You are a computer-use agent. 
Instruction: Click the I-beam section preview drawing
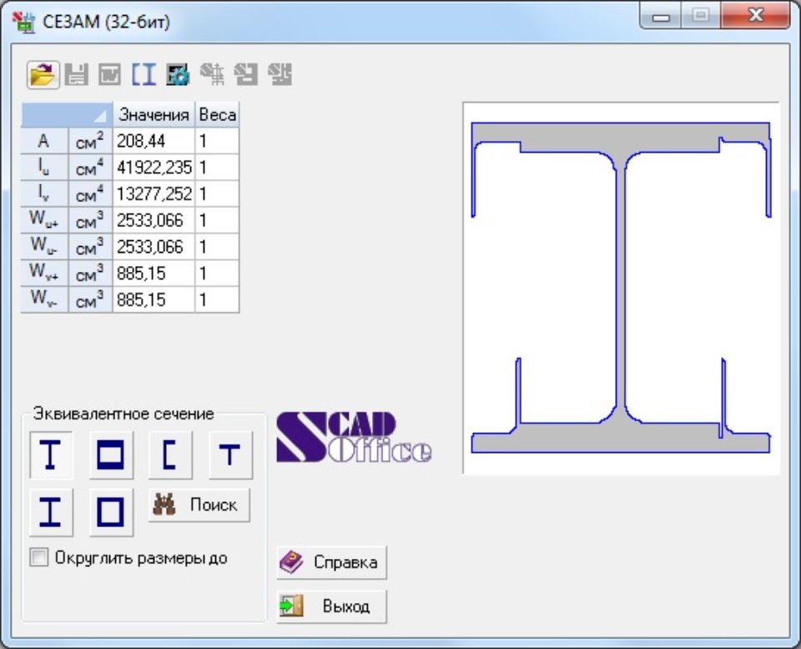[x=621, y=288]
